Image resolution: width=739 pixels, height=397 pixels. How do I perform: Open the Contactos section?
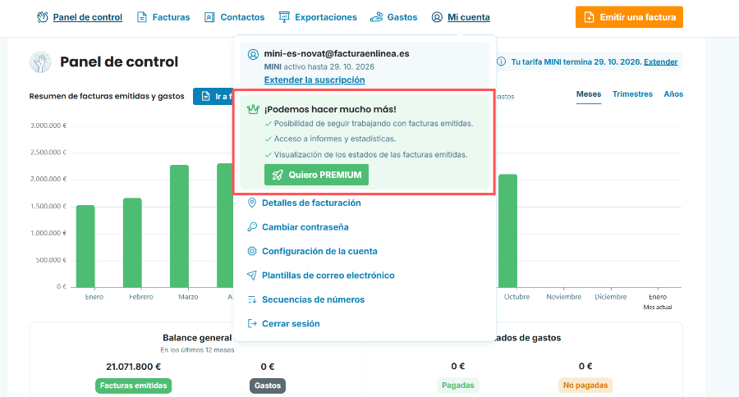[242, 17]
